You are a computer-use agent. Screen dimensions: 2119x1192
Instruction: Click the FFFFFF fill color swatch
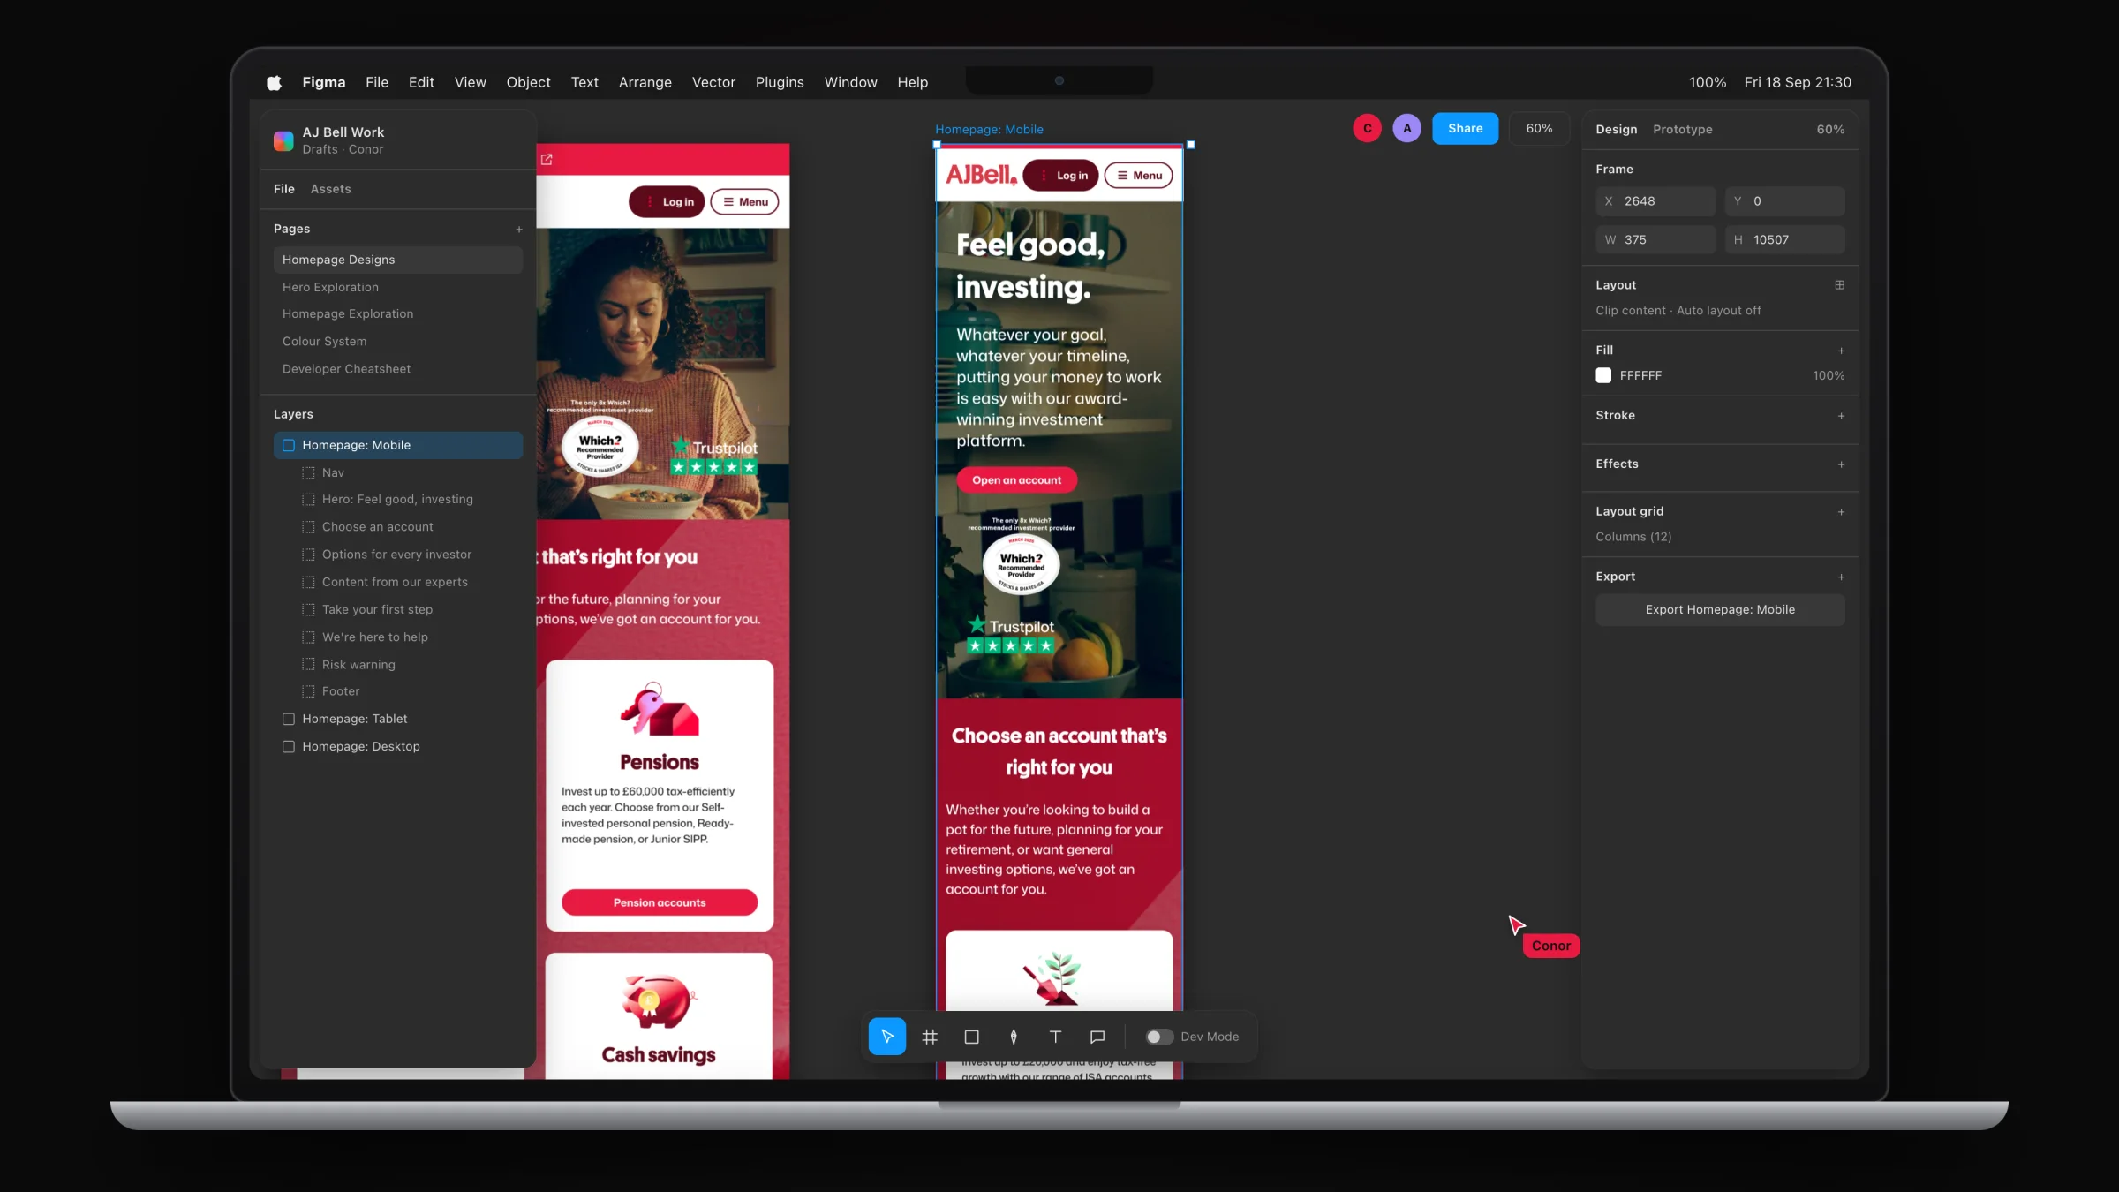pos(1603,375)
